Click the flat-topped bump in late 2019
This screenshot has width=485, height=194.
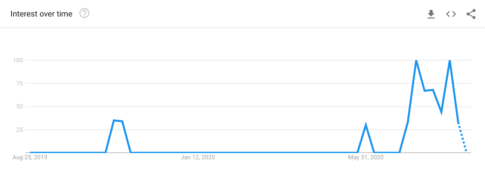(118, 121)
